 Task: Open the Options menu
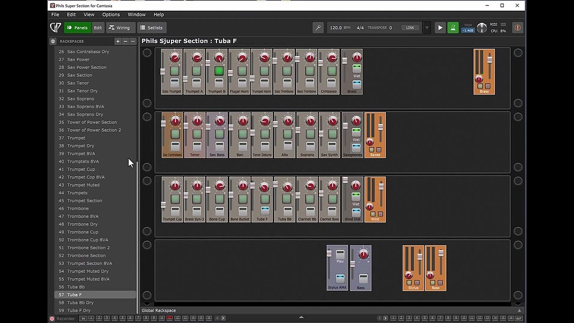point(110,15)
